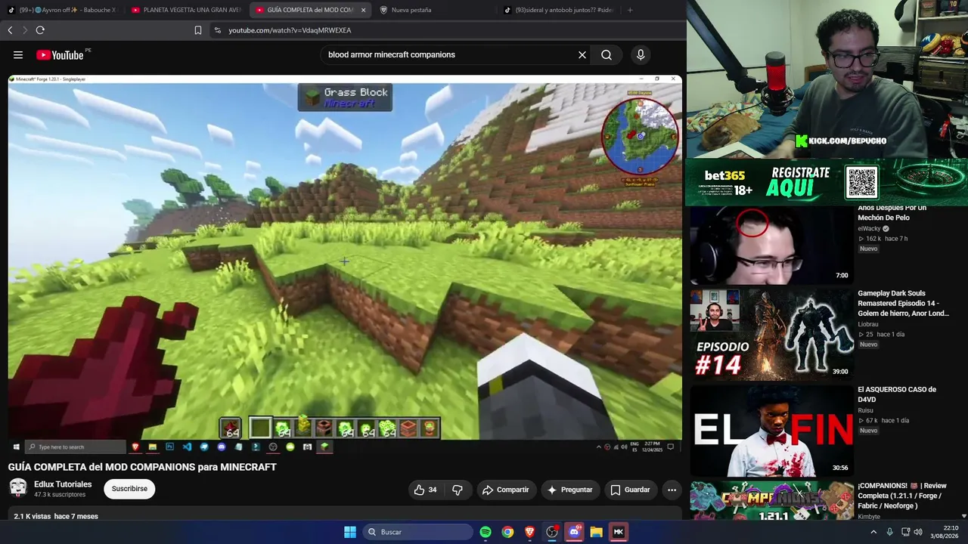Open the EL FIN video thumbnail
This screenshot has width=968, height=544.
click(771, 431)
